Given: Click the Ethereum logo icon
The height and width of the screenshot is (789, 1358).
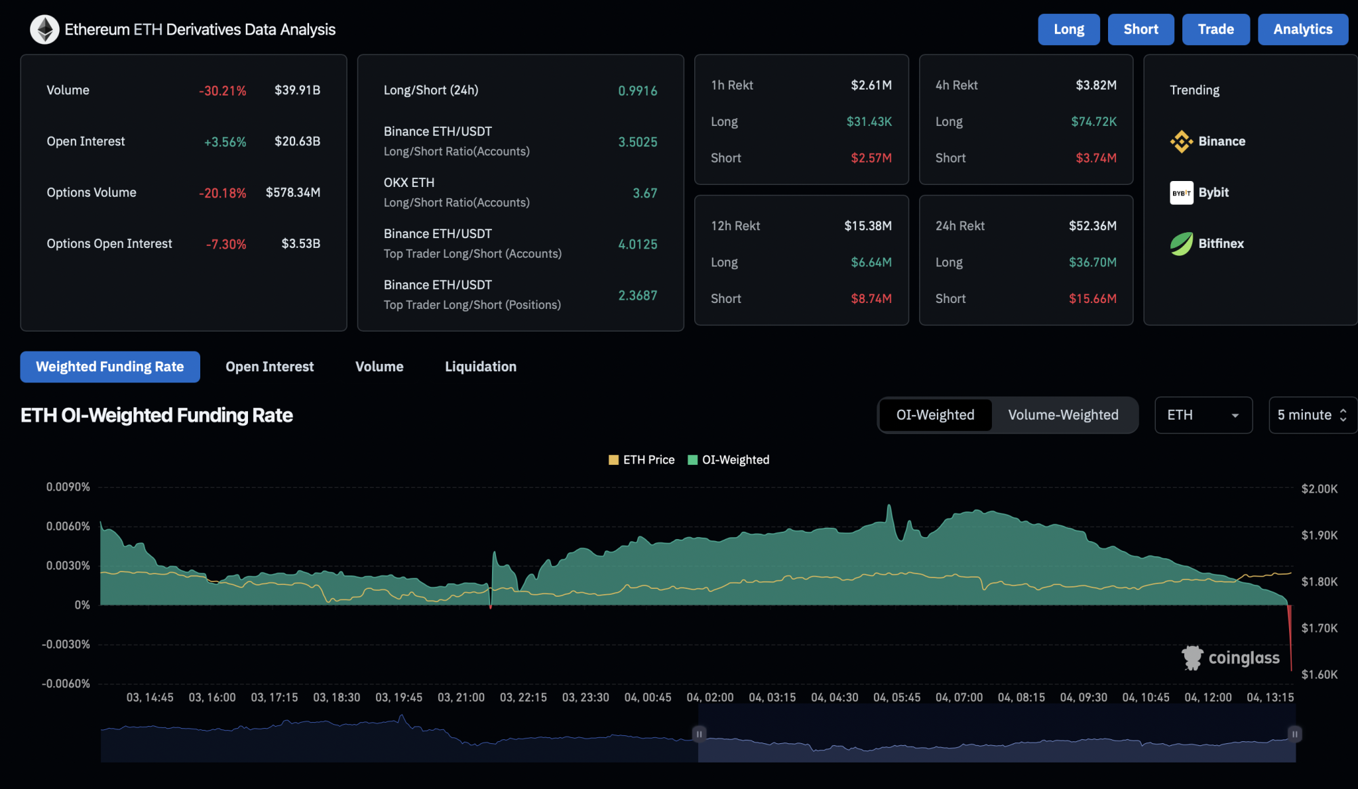Looking at the screenshot, I should pos(44,29).
